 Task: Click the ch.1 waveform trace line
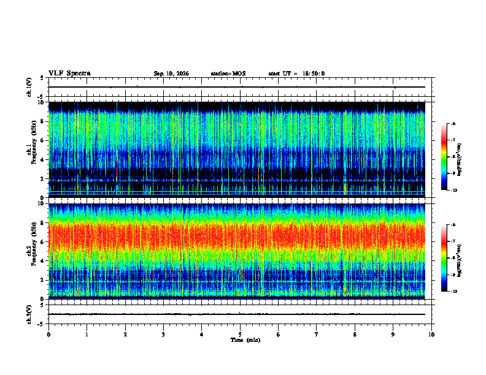click(x=237, y=87)
